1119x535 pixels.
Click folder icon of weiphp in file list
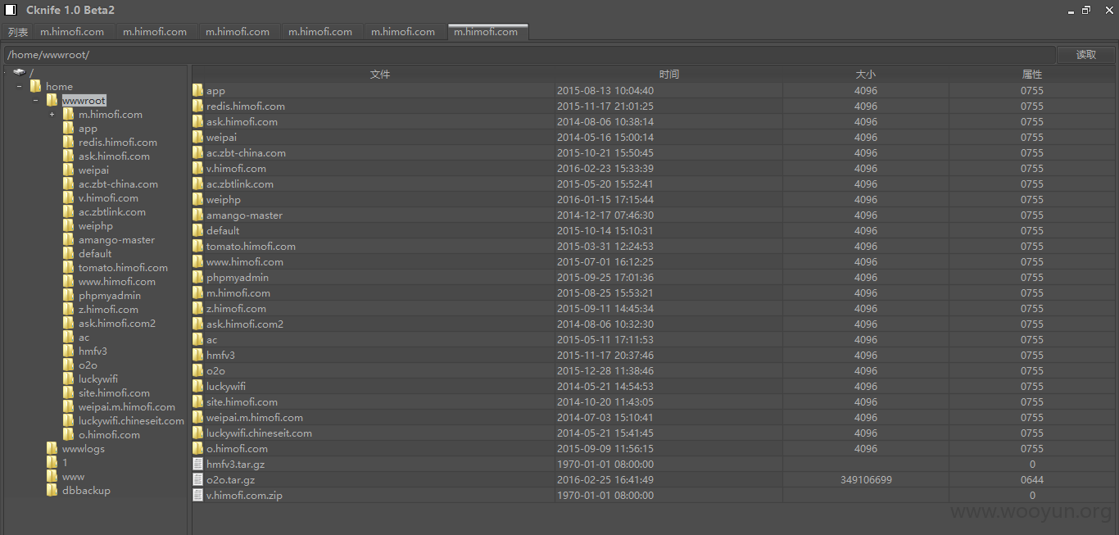(197, 199)
